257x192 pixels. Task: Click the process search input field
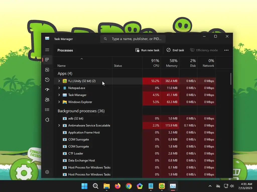pos(133,39)
